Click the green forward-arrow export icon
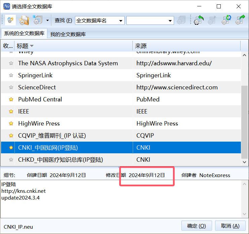This screenshot has height=234, width=249. [x=240, y=20]
